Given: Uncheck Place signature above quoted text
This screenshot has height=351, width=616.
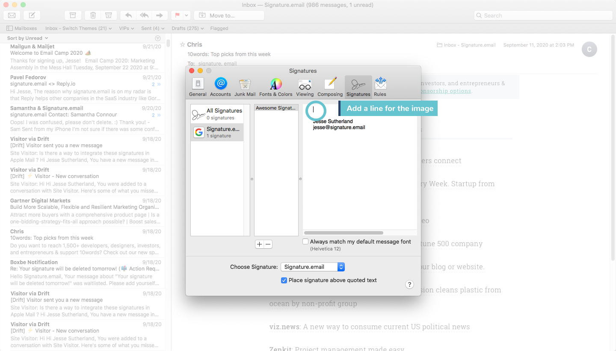Looking at the screenshot, I should click(x=284, y=280).
